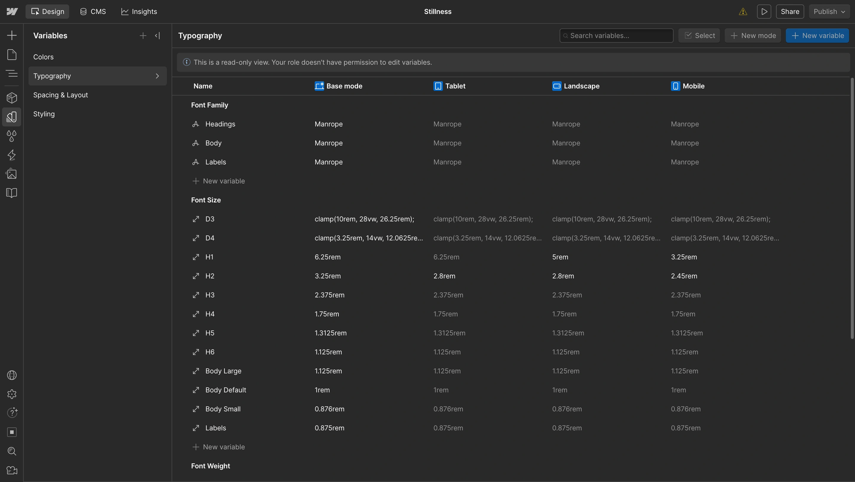Open the Publish dropdown
The image size is (855, 482).
click(829, 12)
